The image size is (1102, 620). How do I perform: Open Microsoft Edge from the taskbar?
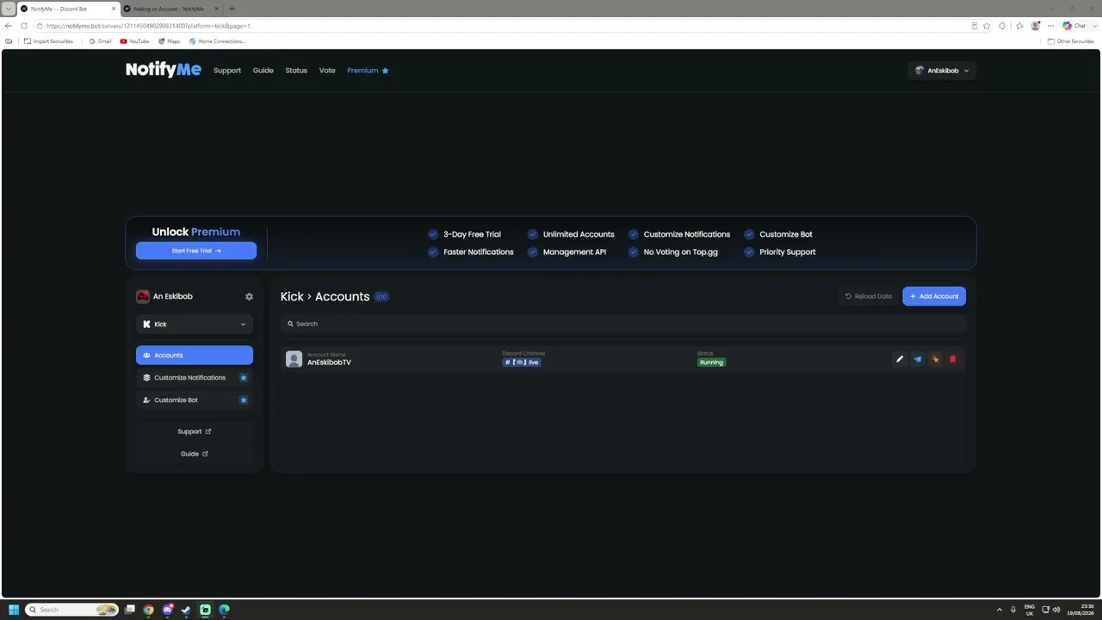tap(224, 610)
